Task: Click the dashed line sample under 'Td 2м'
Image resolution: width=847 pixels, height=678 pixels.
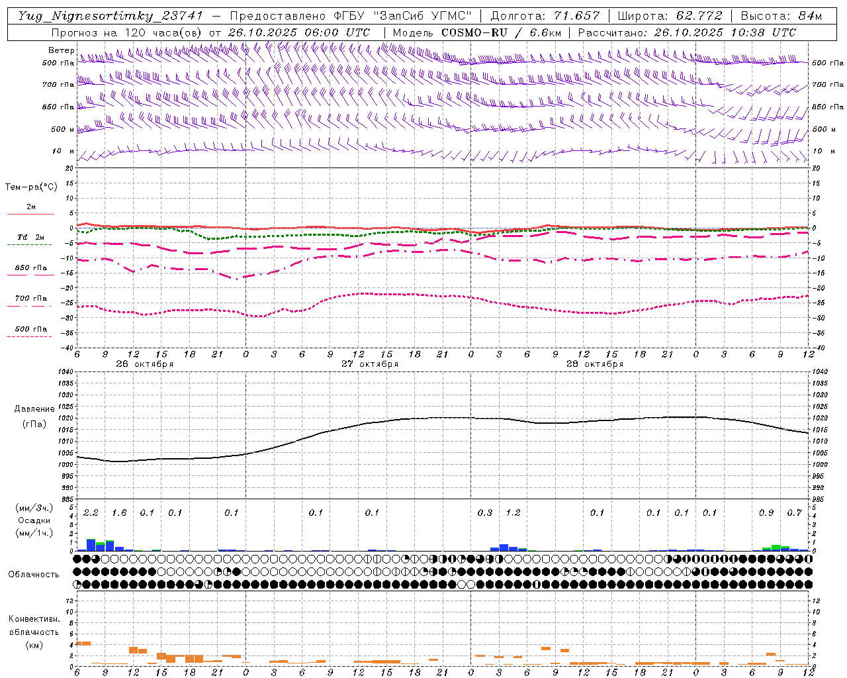Action: pos(30,245)
